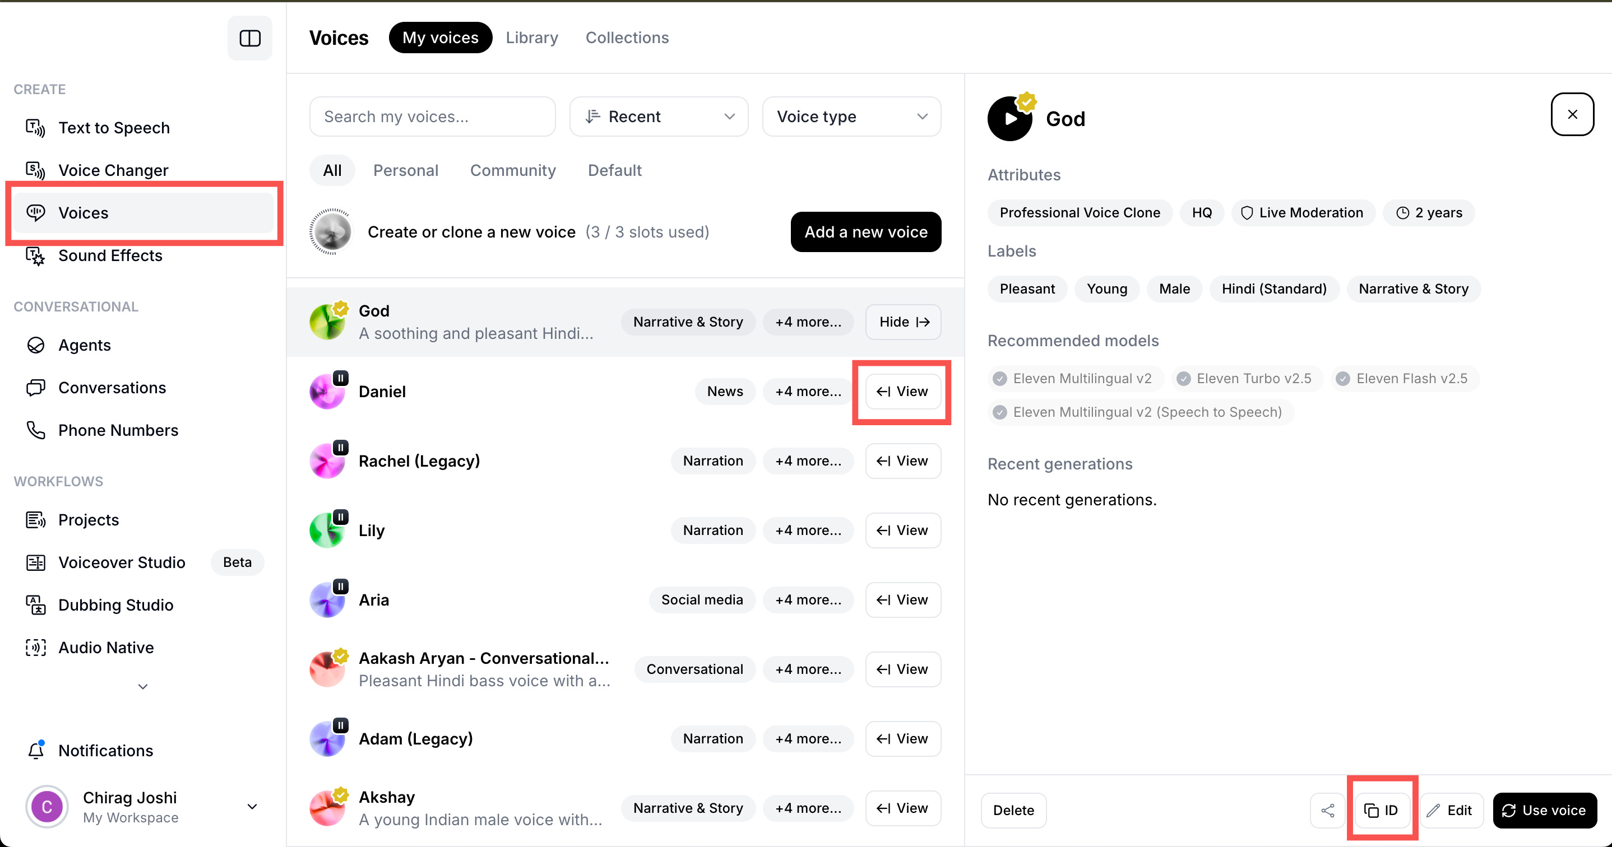Open Audio Native
1612x847 pixels.
pos(106,648)
